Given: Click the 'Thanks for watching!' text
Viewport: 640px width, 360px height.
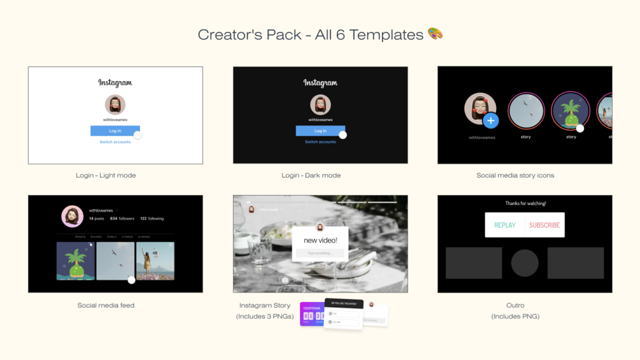Looking at the screenshot, I should coord(525,203).
